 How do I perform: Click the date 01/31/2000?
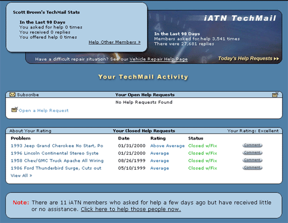coord(132,146)
